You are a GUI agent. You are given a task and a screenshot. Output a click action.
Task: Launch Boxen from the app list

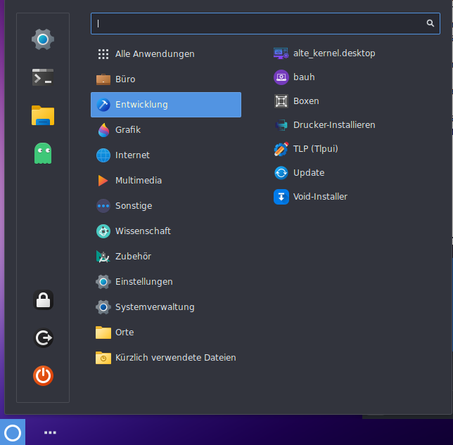click(305, 101)
